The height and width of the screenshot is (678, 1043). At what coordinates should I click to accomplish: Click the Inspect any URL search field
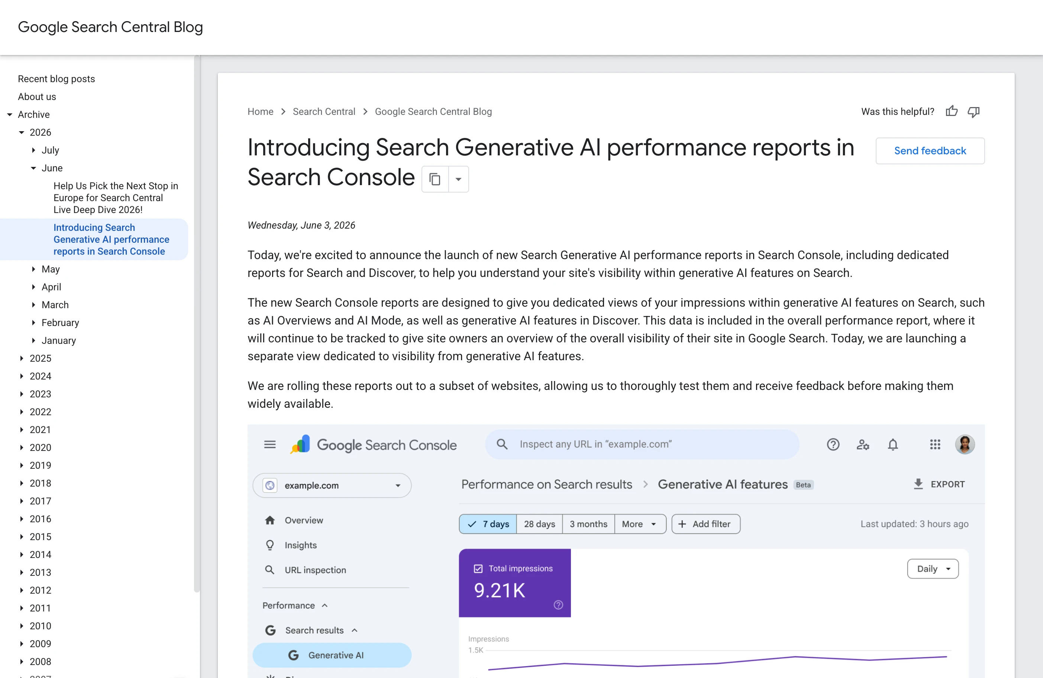point(642,444)
